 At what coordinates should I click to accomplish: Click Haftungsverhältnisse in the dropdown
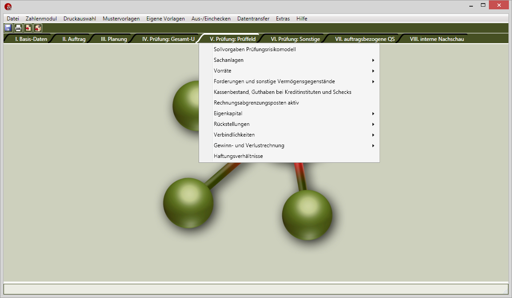coord(238,156)
